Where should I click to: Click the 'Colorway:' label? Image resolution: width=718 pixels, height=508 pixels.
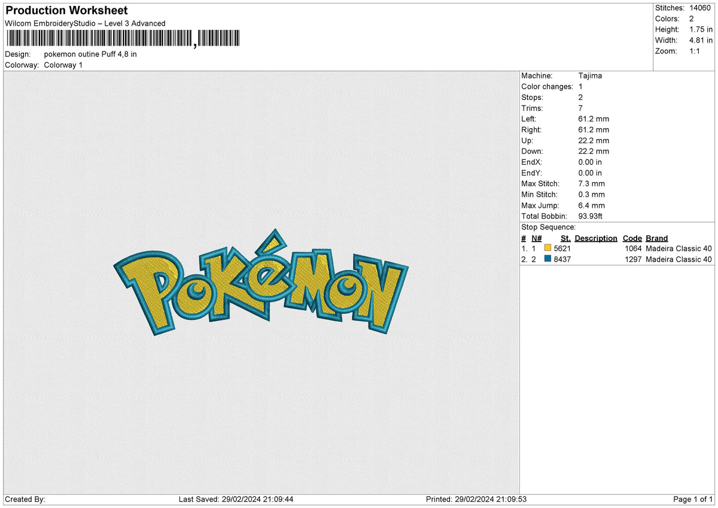point(22,65)
